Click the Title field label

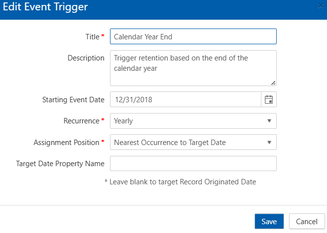[92, 36]
